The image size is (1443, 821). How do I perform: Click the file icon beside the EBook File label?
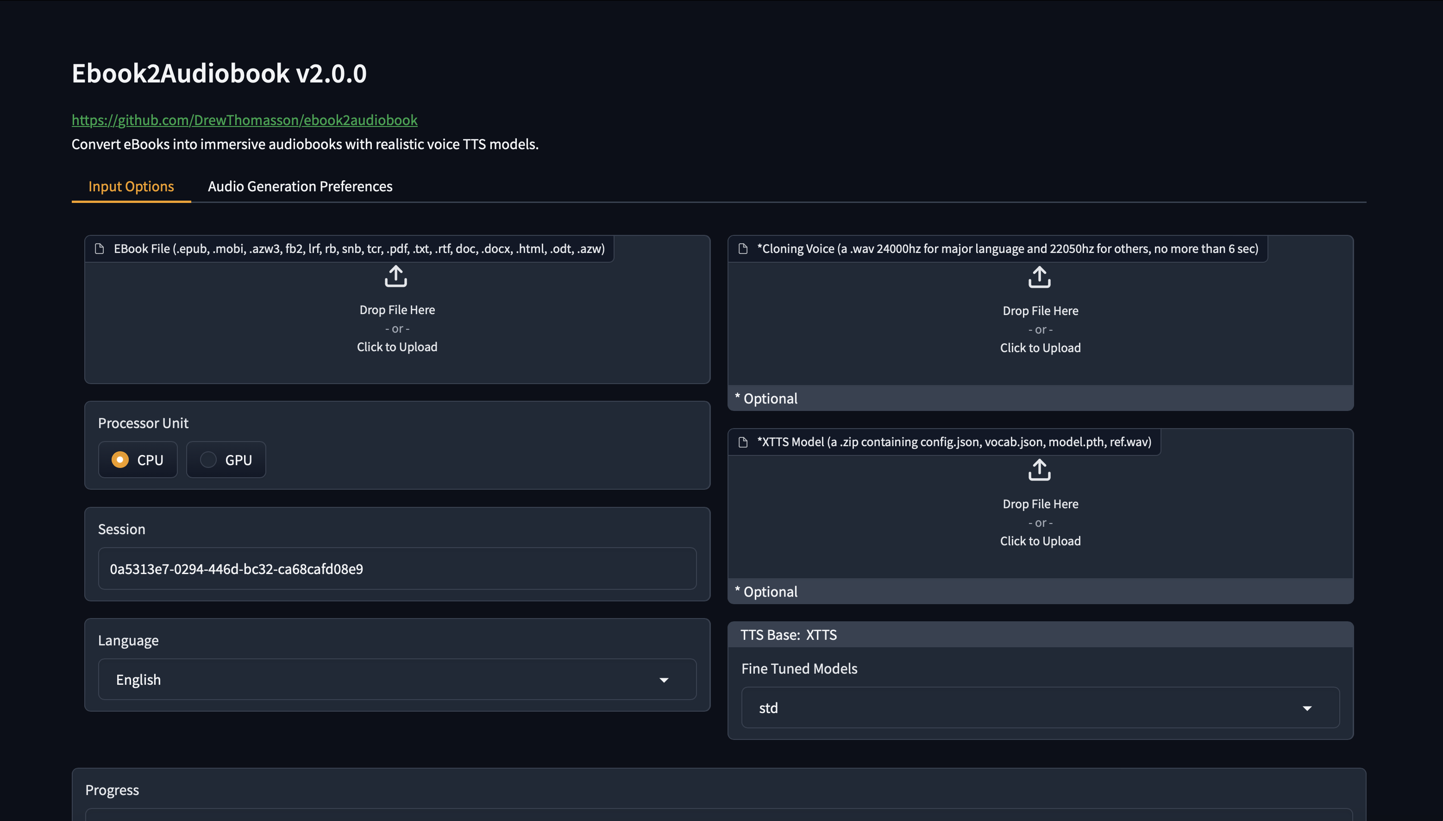tap(99, 248)
